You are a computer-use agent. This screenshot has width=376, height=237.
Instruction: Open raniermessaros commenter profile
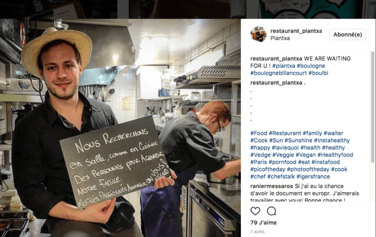coord(272,186)
